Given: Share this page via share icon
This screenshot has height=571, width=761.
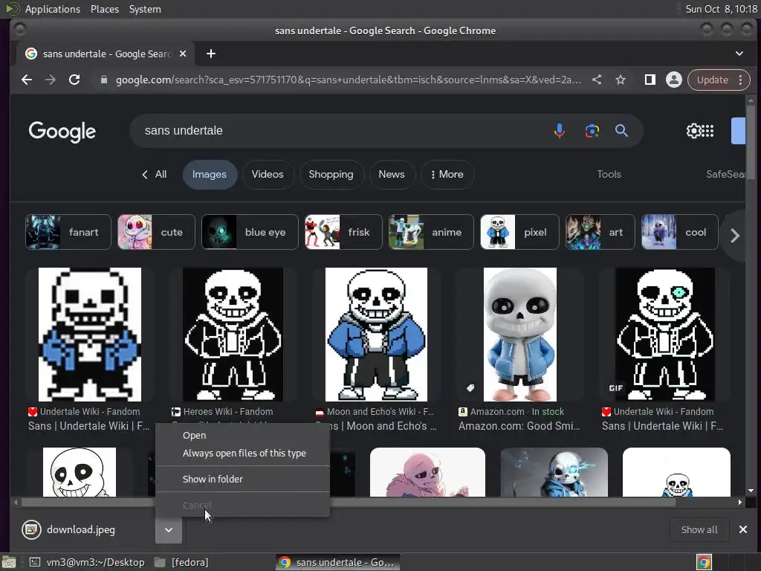Looking at the screenshot, I should tap(597, 80).
